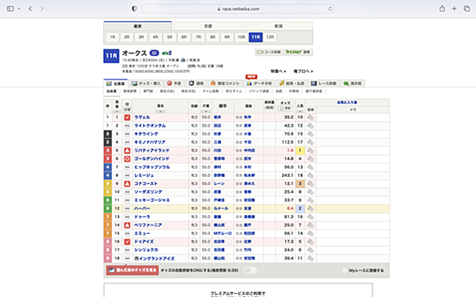Click favorite registration icon for ヒップホップソウル row
Screen dimensions: 476x297
(x=310, y=167)
